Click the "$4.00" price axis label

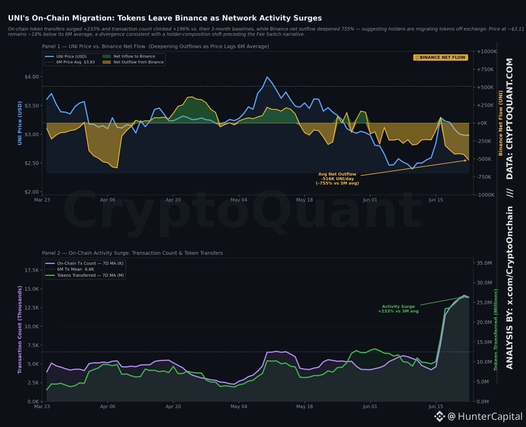coord(32,77)
